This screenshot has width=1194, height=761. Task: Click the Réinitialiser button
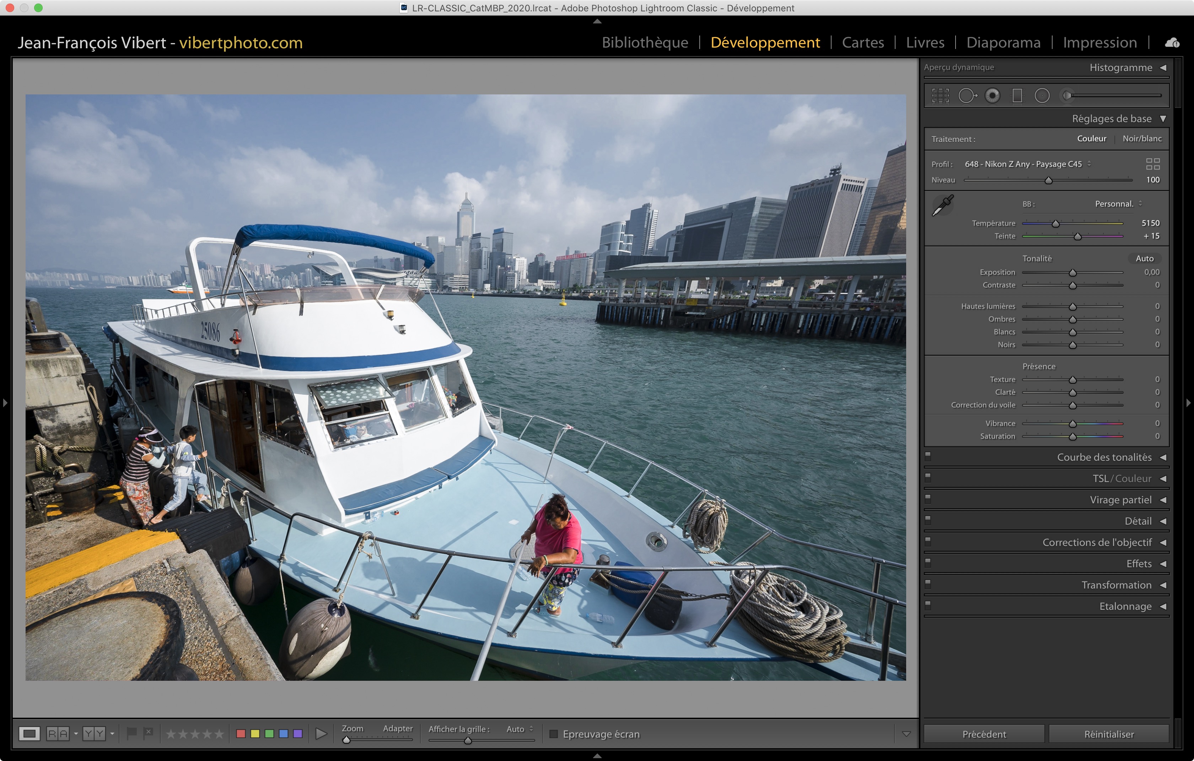[1108, 734]
